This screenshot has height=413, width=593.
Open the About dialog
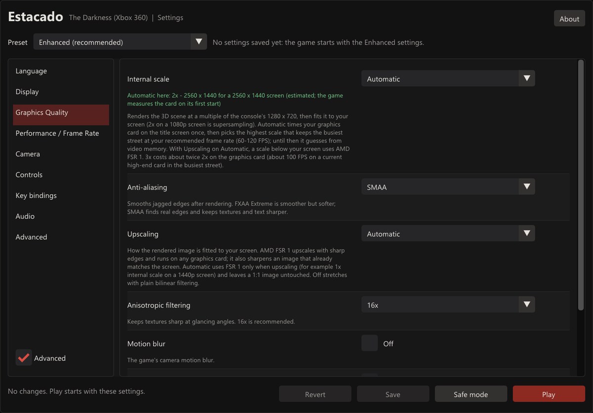569,18
